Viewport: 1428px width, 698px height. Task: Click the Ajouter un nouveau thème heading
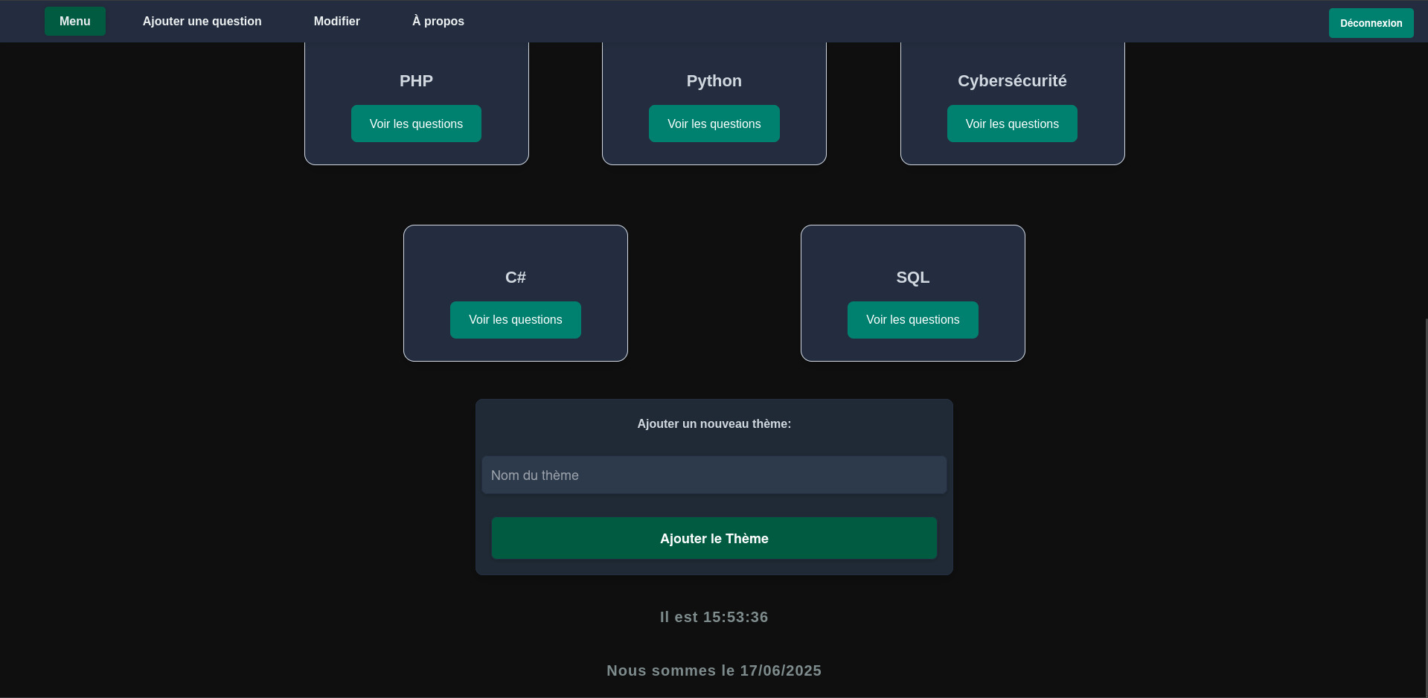click(x=714, y=423)
